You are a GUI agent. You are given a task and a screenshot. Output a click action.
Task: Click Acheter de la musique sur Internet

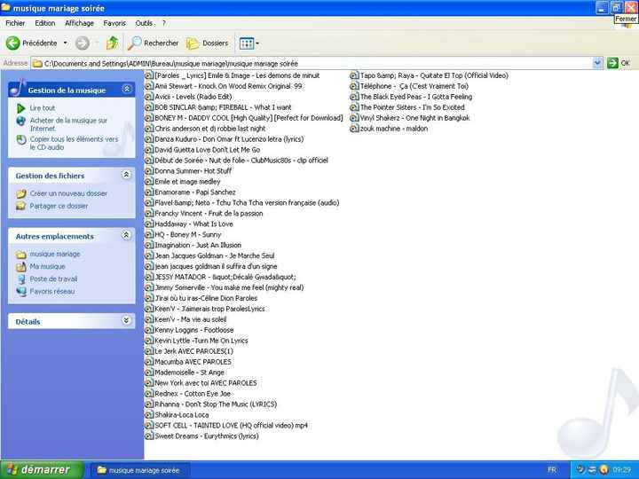[x=68, y=124]
